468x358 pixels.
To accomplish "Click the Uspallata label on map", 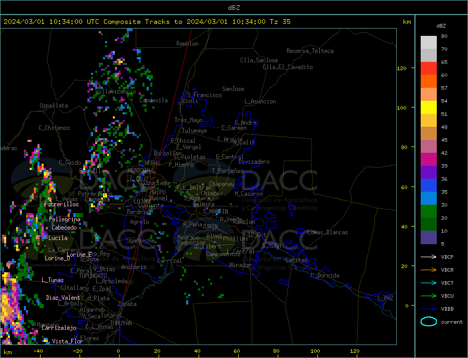I will point(54,105).
